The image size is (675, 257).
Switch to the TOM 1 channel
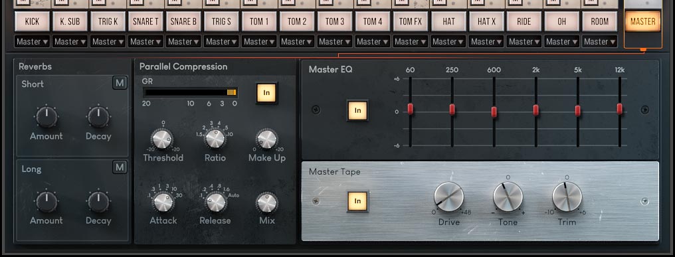pos(259,21)
